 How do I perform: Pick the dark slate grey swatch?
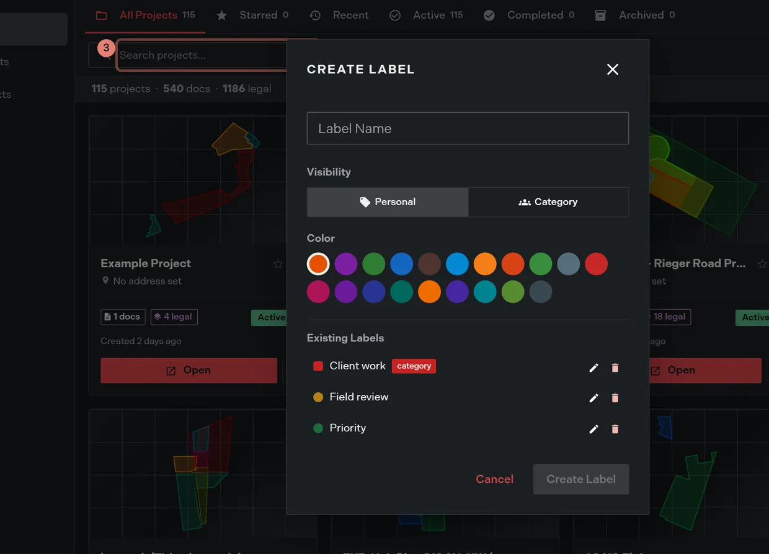(x=541, y=292)
